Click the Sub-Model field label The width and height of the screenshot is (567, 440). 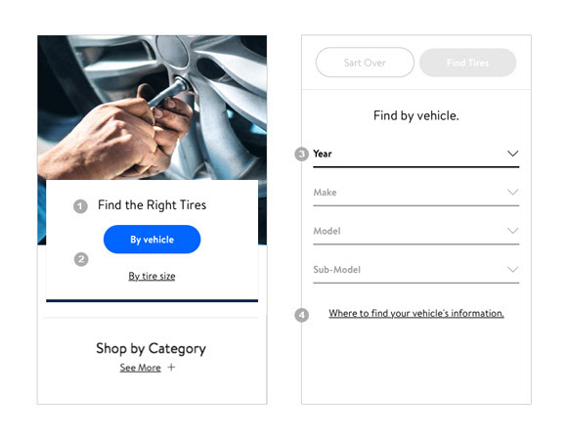[336, 269]
